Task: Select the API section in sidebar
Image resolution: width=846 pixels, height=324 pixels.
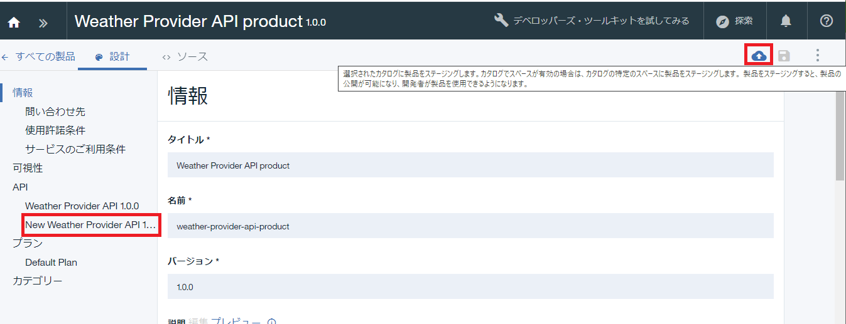Action: pyautogui.click(x=20, y=187)
